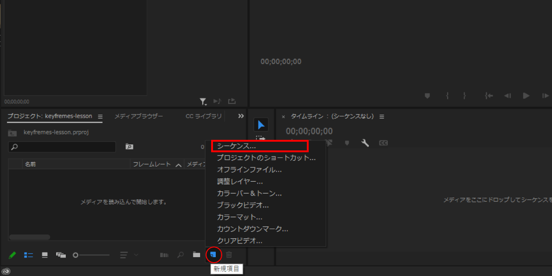Viewport: 552px width, 276px height.
Task: Switch to Freeform view icon
Action: (61, 254)
